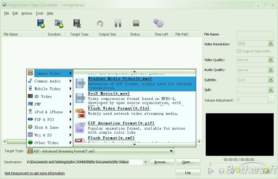Viewport: 278px width, 179px height.
Task: Open the Settings gears toolbar icon
Action: pos(158,23)
